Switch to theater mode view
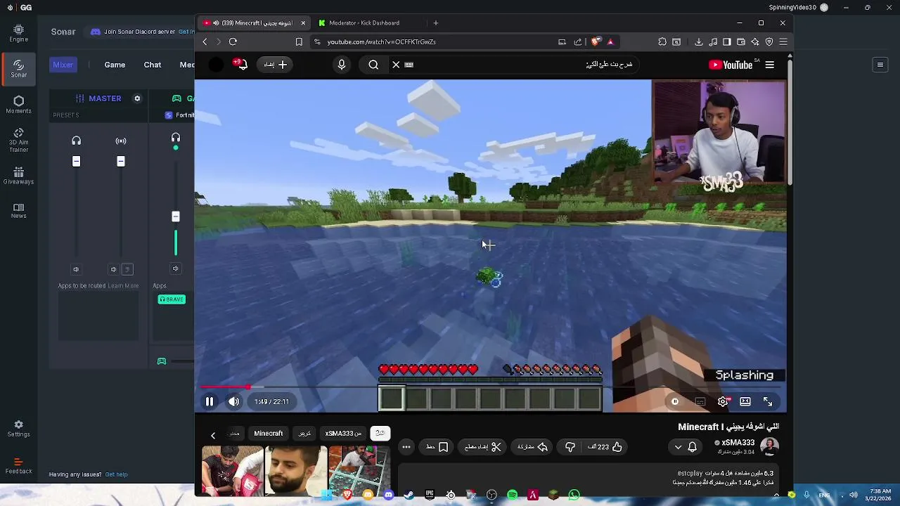 pyautogui.click(x=745, y=401)
